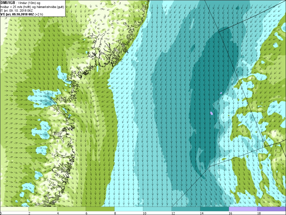The image size is (286, 215).
Task: Click the larger purple wind-maximum spot on map
Action: [211, 113]
